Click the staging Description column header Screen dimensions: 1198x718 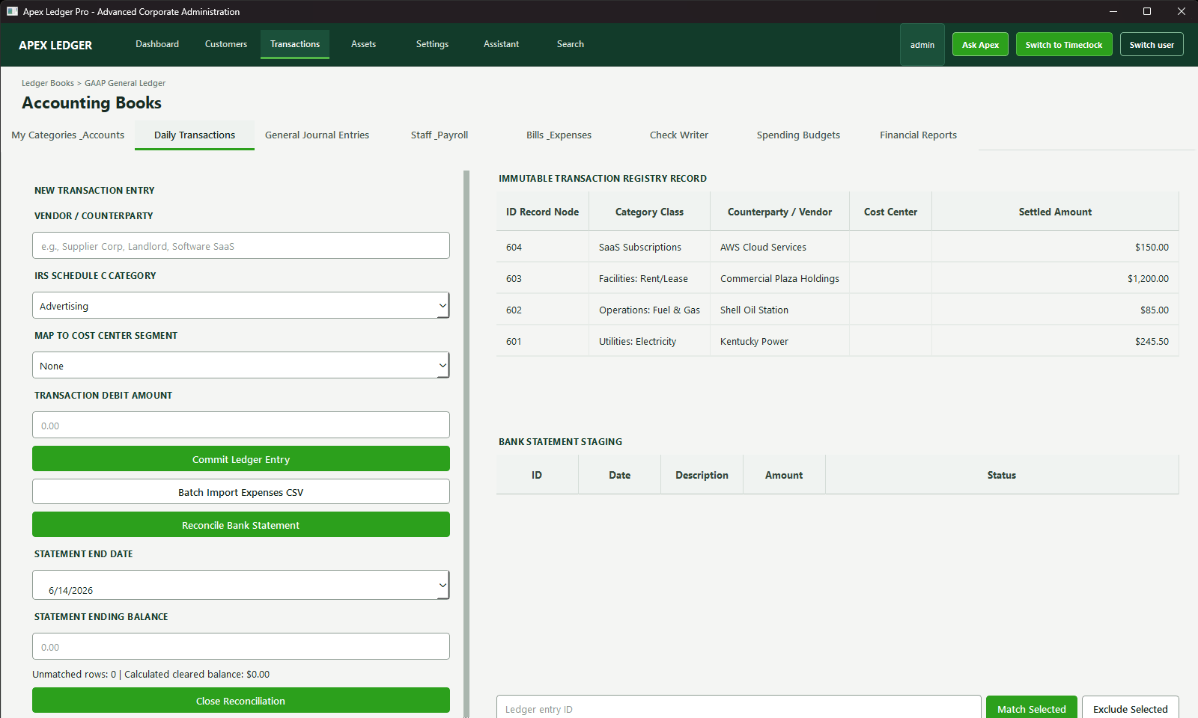tap(702, 475)
